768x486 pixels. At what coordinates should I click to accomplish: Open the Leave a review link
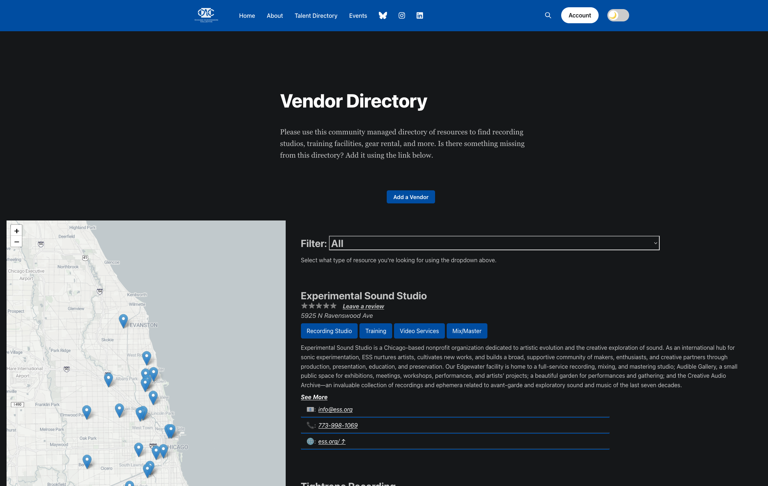pos(363,306)
